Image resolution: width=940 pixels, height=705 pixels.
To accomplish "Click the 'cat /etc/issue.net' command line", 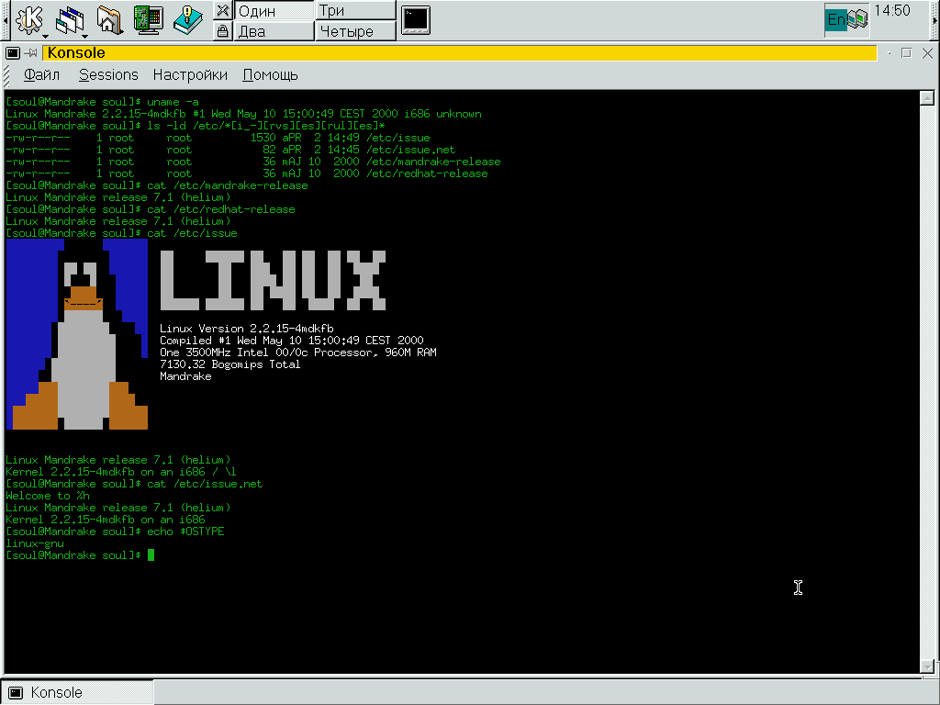I will click(x=134, y=484).
